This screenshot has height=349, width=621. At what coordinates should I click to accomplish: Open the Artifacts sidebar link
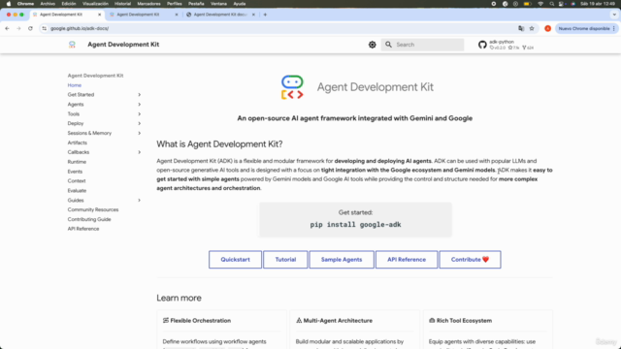[x=78, y=143]
